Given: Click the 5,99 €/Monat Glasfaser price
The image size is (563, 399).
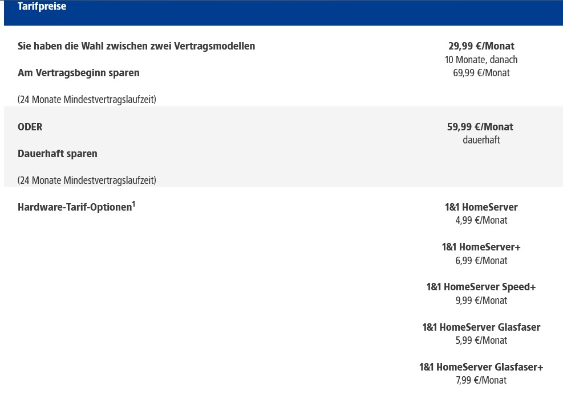Looking at the screenshot, I should [481, 340].
